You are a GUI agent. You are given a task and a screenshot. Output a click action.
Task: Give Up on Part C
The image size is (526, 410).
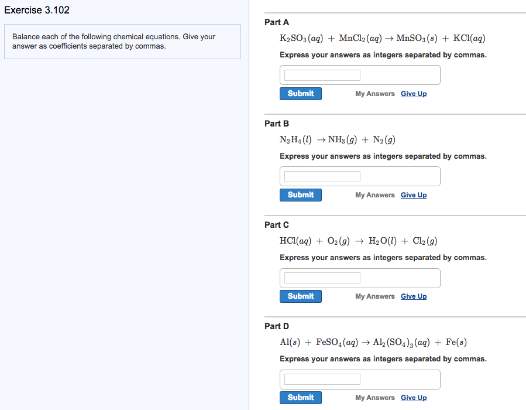[x=414, y=296]
